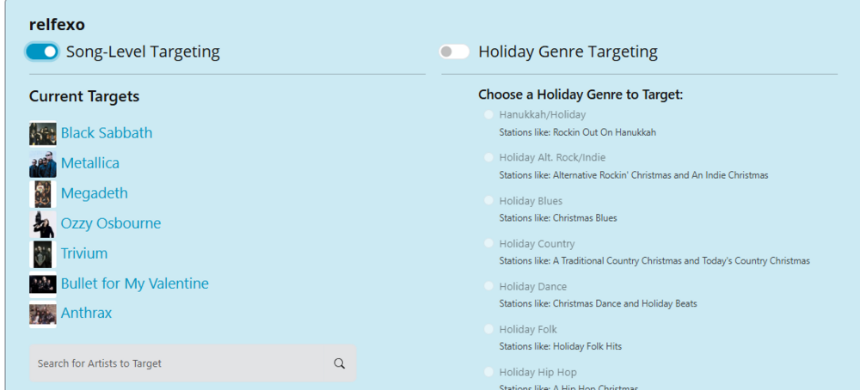Enable the Holiday Genre Targeting switch

coord(454,52)
